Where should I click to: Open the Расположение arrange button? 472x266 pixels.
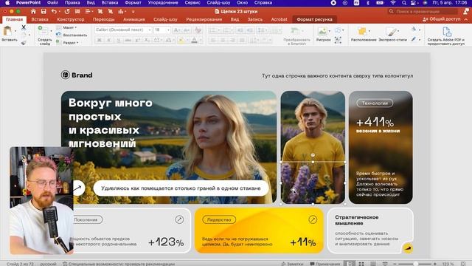point(364,34)
